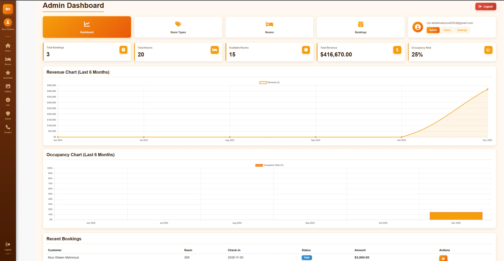Click the Jul 2025 revenue data point
The width and height of the screenshot is (504, 261).
pyautogui.click(x=144, y=137)
